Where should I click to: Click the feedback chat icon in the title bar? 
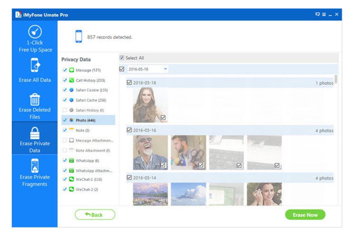317,14
